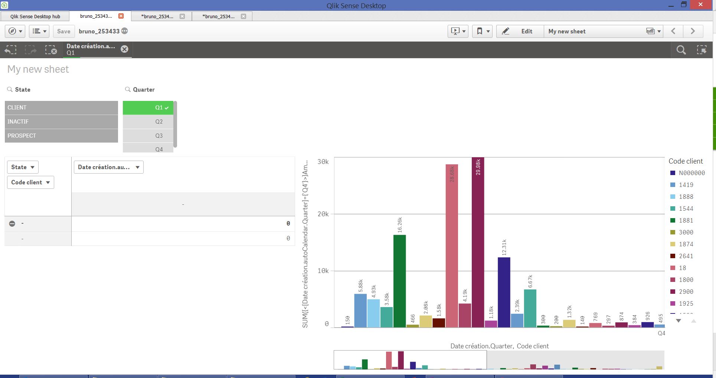
Task: Select legend entry 1544
Action: 686,208
